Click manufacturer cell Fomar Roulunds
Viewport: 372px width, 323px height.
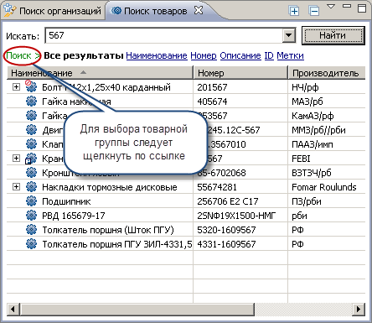click(324, 187)
